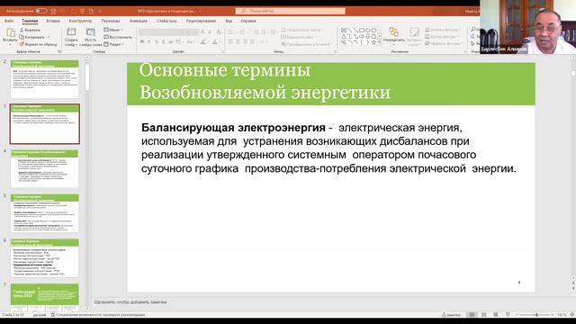Switch to the Слайд-шоу ribbon tab

[166, 21]
